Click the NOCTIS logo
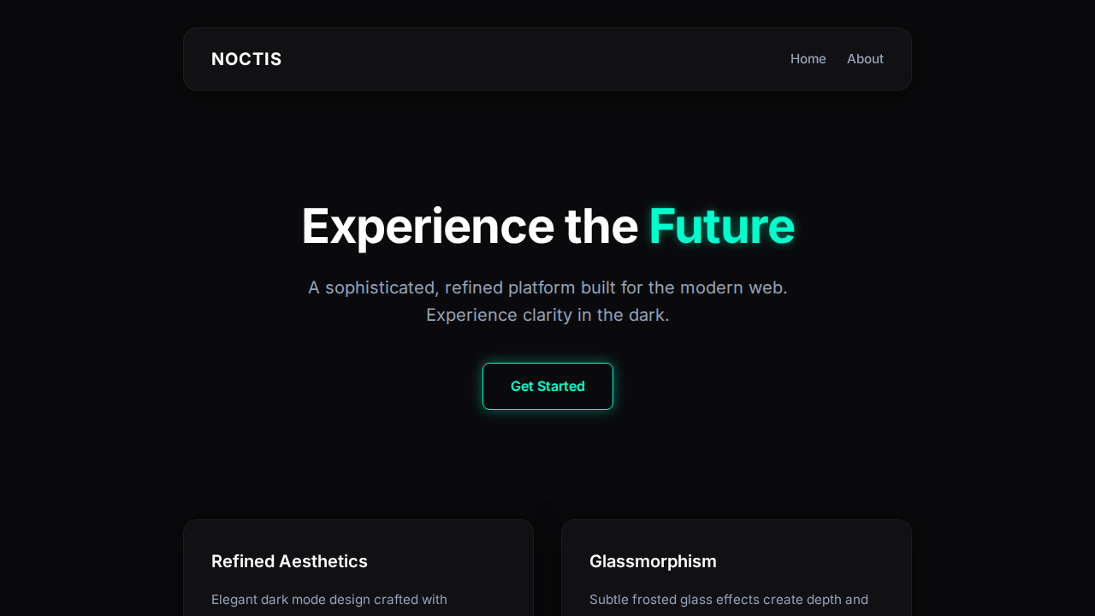 click(246, 59)
